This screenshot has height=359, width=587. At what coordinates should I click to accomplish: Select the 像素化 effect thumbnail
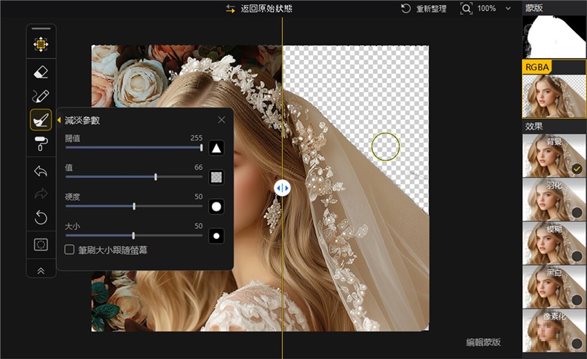pyautogui.click(x=554, y=331)
